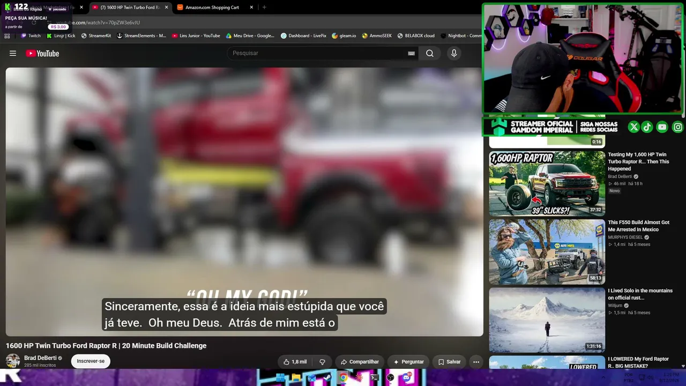Click the Compartilhar share button
The height and width of the screenshot is (386, 686).
pyautogui.click(x=360, y=362)
